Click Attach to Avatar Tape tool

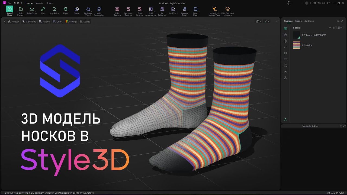pyautogui.click(x=215, y=11)
